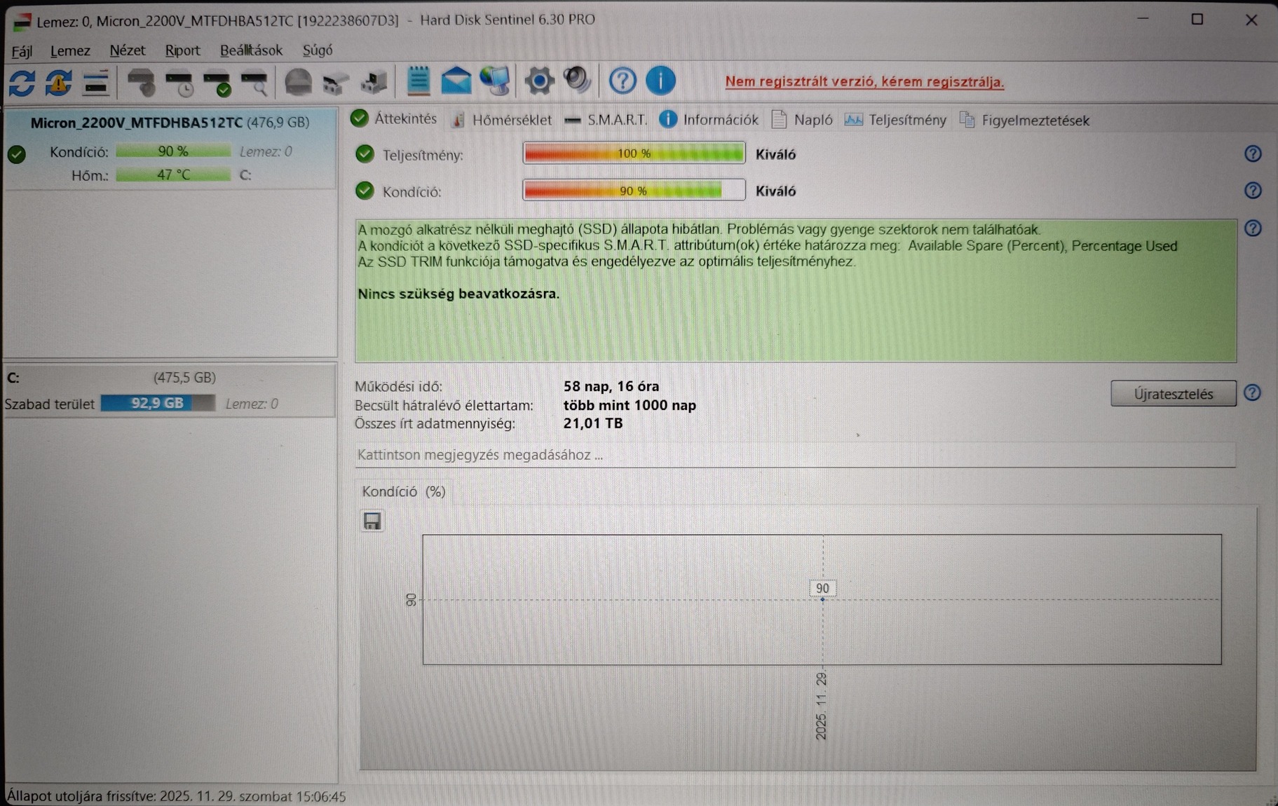The width and height of the screenshot is (1278, 806).
Task: Open the blue notepad report icon
Action: (x=419, y=81)
